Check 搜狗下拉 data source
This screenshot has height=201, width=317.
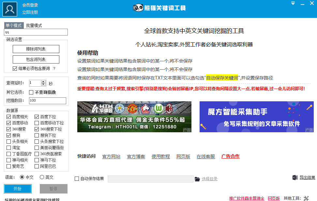(37, 135)
